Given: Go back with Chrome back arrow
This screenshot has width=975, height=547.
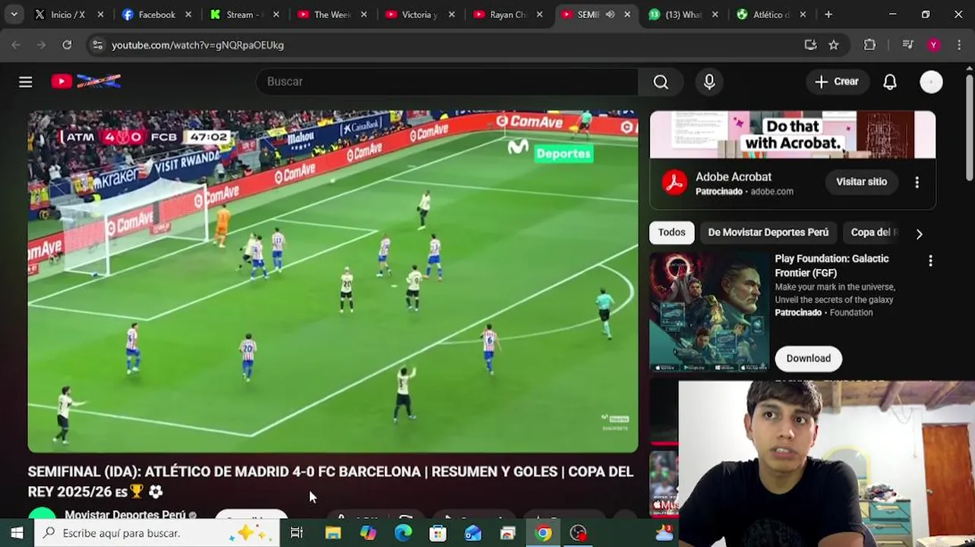Looking at the screenshot, I should coord(16,45).
